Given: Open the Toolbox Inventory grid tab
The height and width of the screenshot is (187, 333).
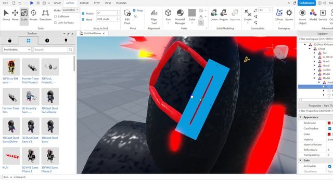Looking at the screenshot, I should tap(29, 41).
